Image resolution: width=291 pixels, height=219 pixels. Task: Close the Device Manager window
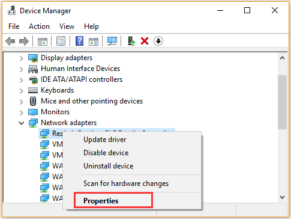click(275, 10)
